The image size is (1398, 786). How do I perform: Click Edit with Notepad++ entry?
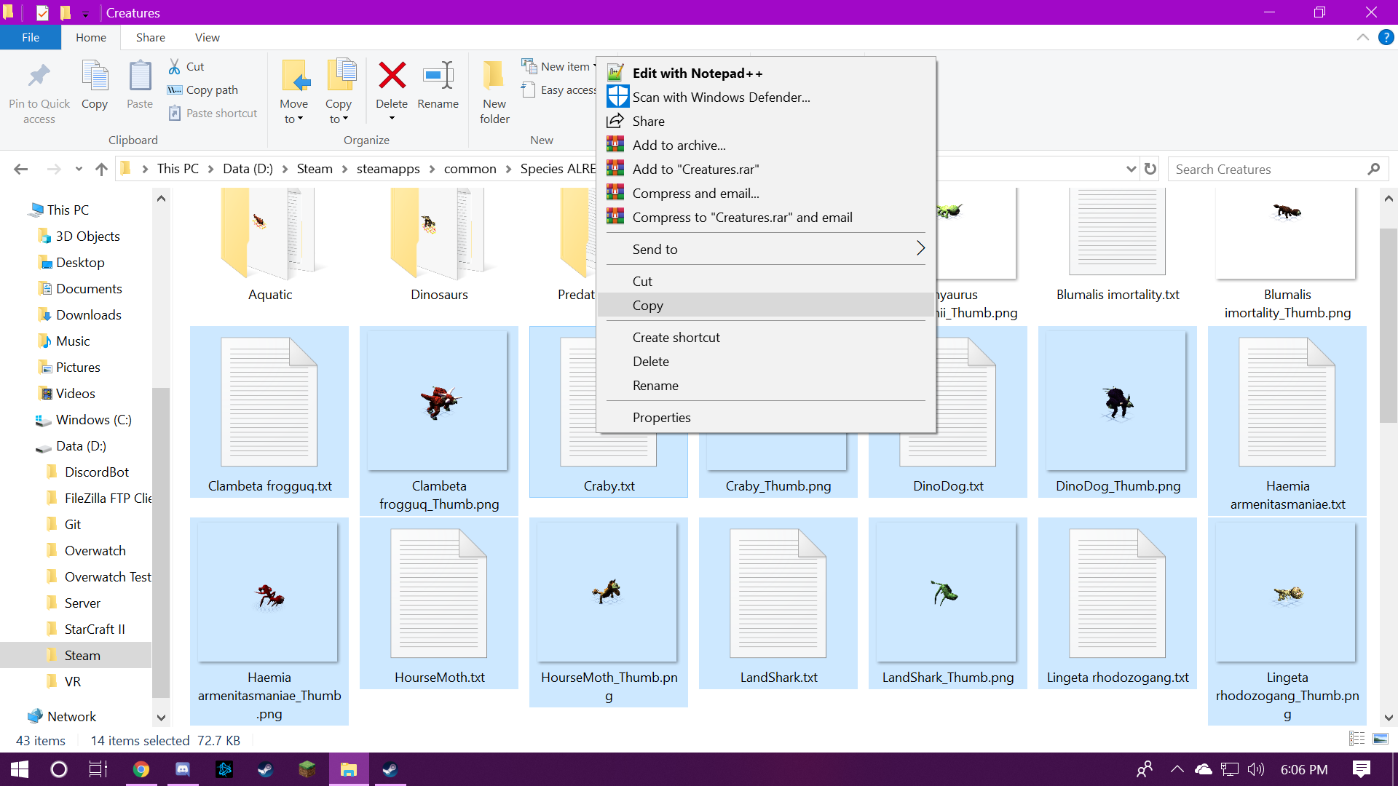click(x=697, y=74)
